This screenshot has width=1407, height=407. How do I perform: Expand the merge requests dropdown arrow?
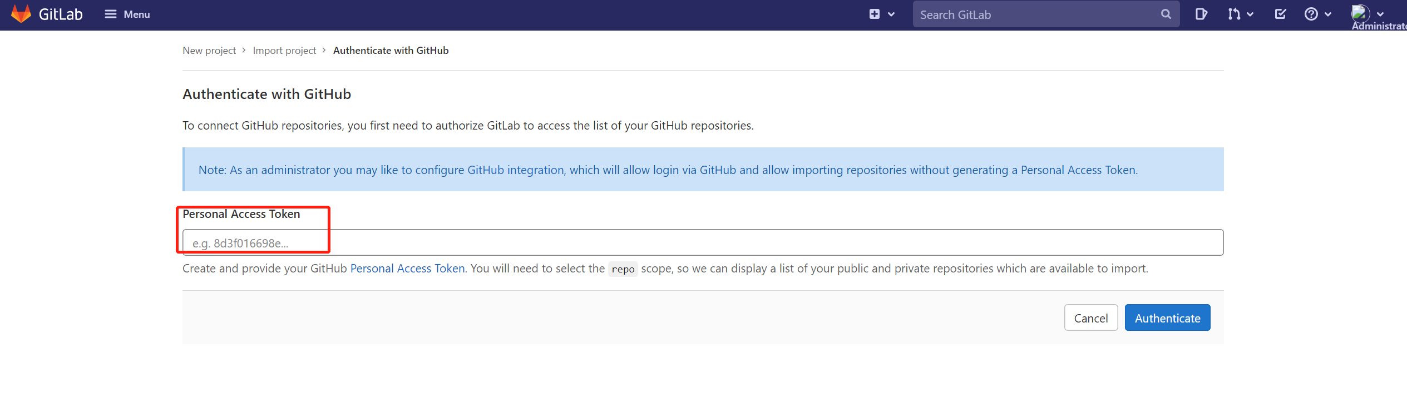pos(1250,14)
